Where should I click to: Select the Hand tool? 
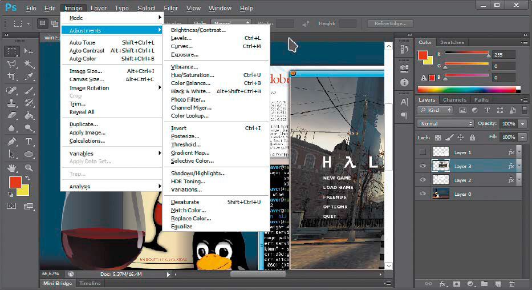tap(12, 167)
